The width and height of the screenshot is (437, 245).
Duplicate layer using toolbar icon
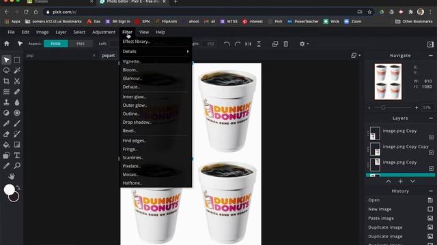click(275, 44)
